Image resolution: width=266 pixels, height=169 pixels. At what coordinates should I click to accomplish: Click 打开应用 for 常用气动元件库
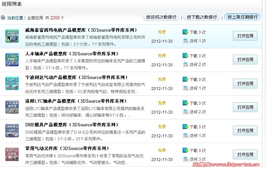pos(245,154)
